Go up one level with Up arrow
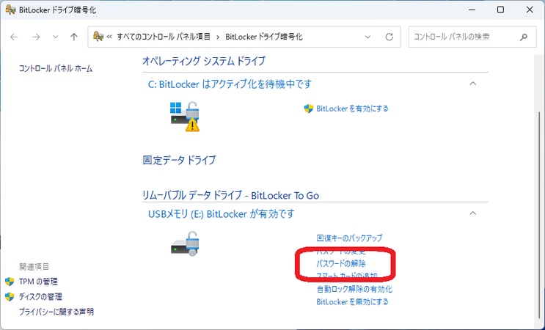This screenshot has height=330, width=545. point(73,37)
